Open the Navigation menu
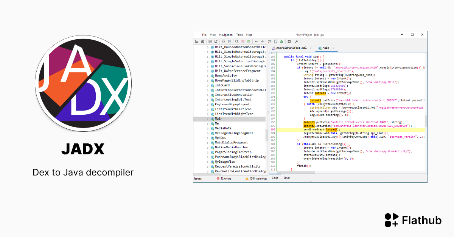The height and width of the screenshot is (237, 454). tap(226, 35)
